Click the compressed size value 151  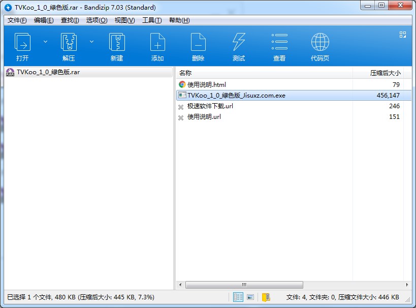pyautogui.click(x=394, y=117)
